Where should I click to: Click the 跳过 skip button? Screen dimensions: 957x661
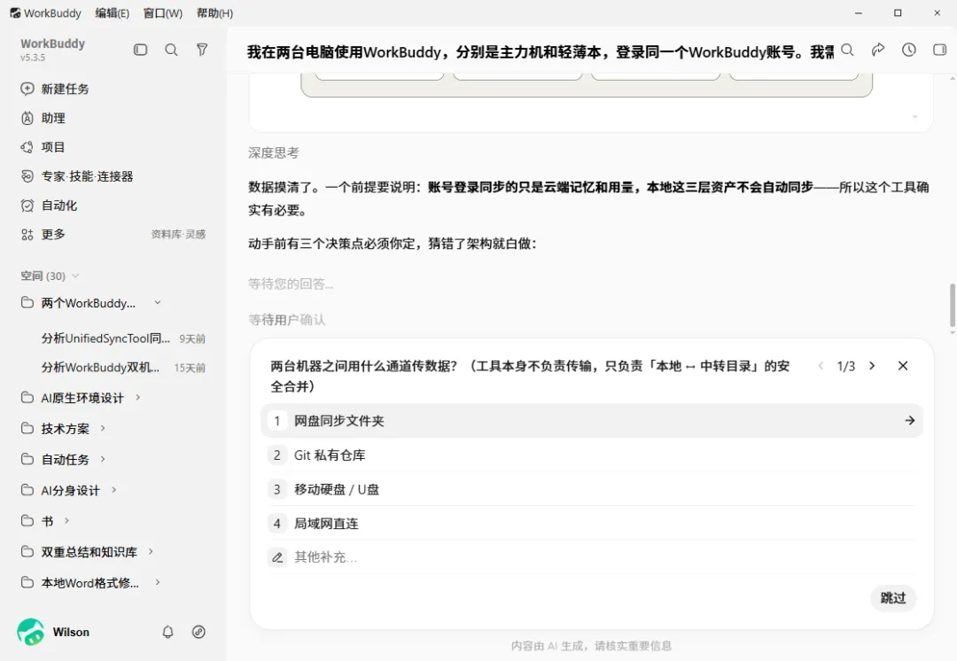[x=893, y=598]
